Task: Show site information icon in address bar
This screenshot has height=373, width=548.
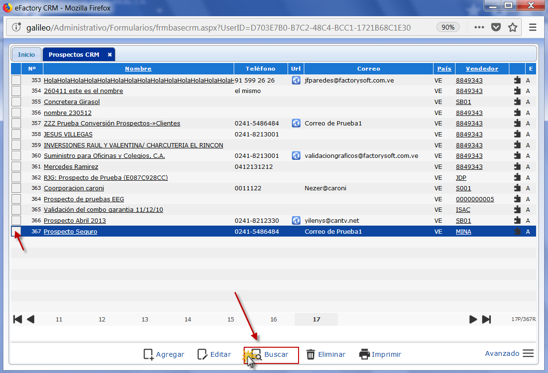Action: point(16,27)
